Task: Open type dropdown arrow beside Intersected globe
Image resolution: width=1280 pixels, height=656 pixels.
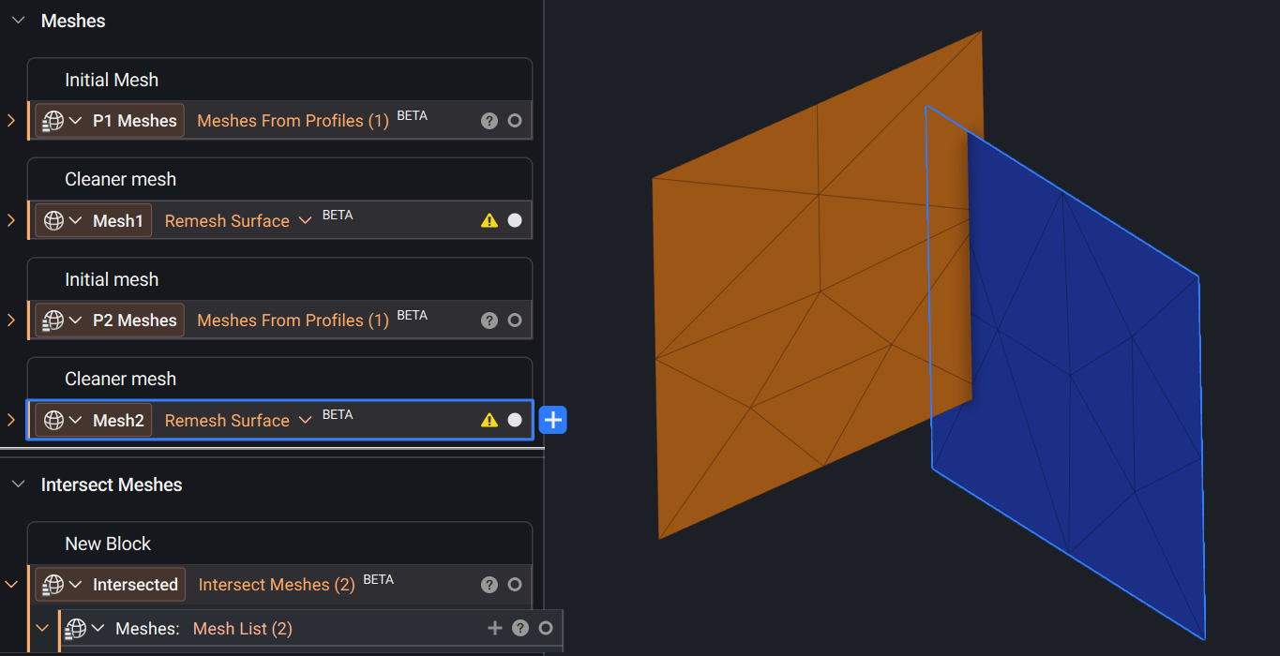Action: click(75, 585)
